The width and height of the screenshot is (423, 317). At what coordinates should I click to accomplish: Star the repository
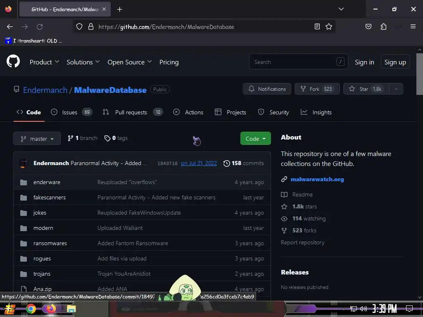pos(366,89)
